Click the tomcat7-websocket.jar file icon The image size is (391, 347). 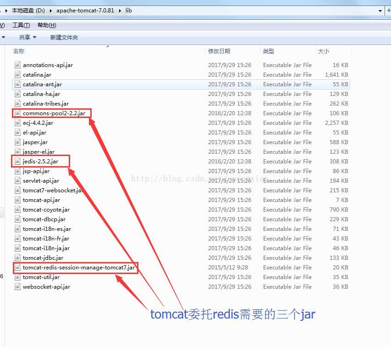click(17, 190)
